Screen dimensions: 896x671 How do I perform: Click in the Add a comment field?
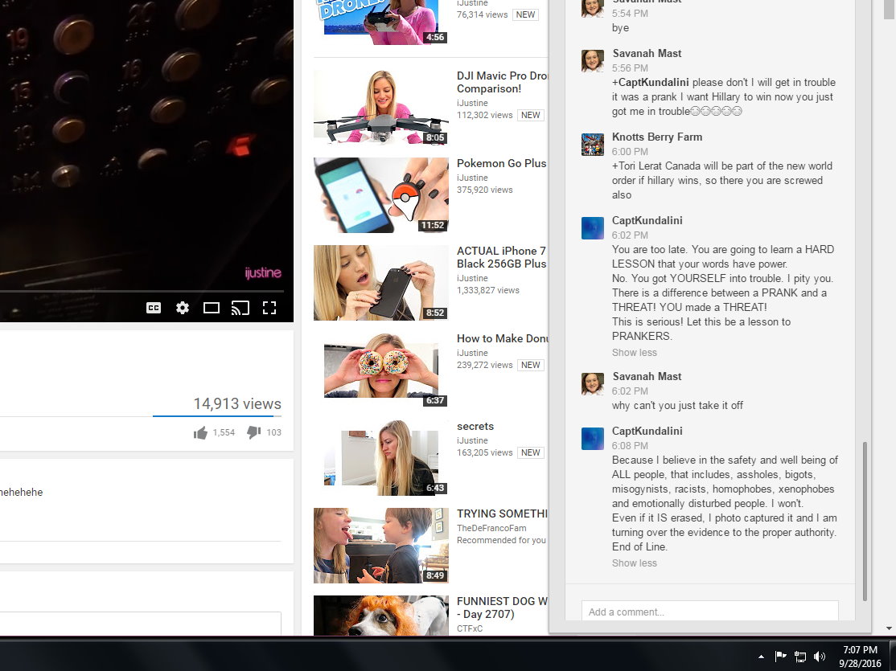(x=709, y=612)
